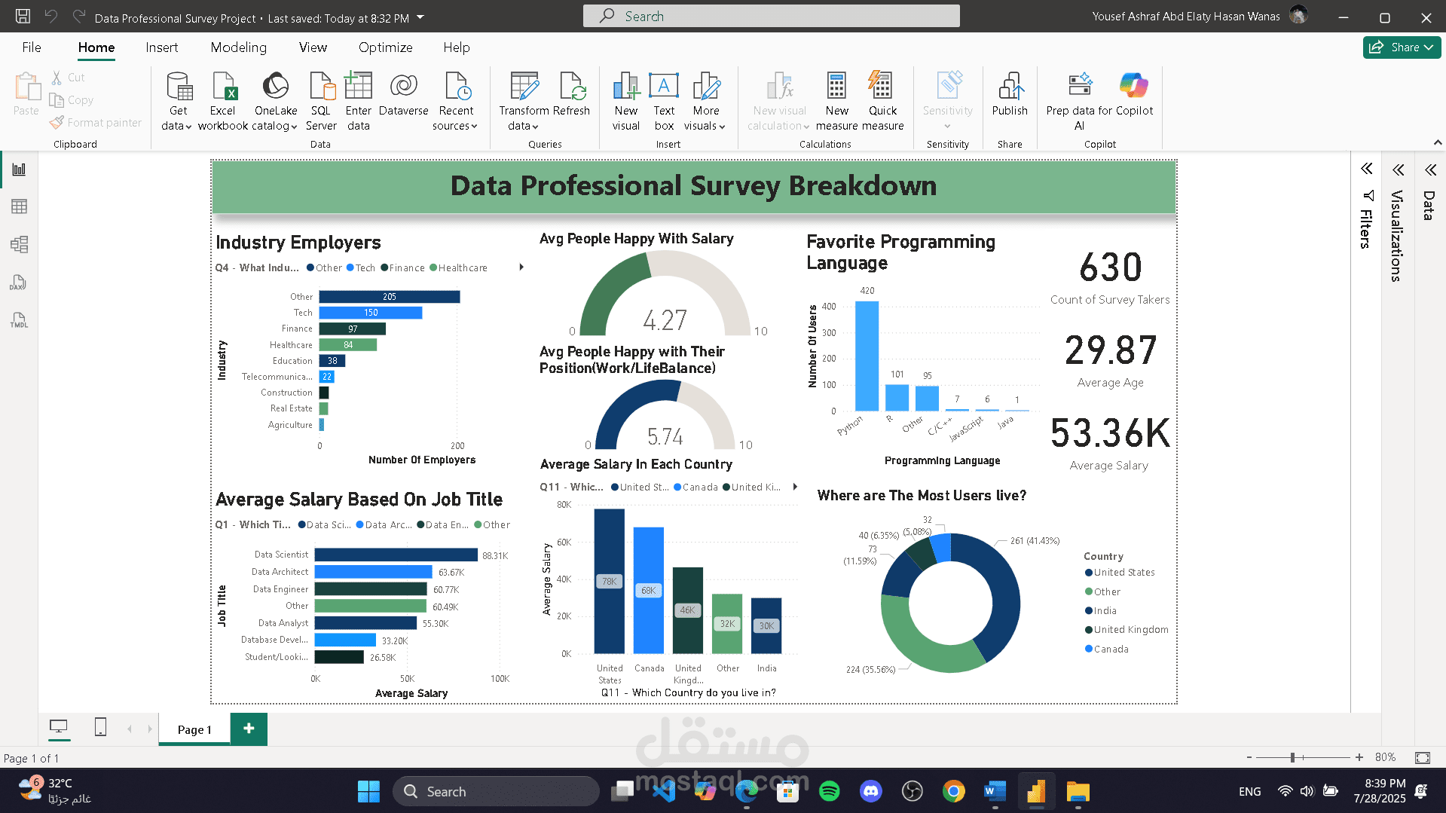Add a new report page

(x=249, y=729)
